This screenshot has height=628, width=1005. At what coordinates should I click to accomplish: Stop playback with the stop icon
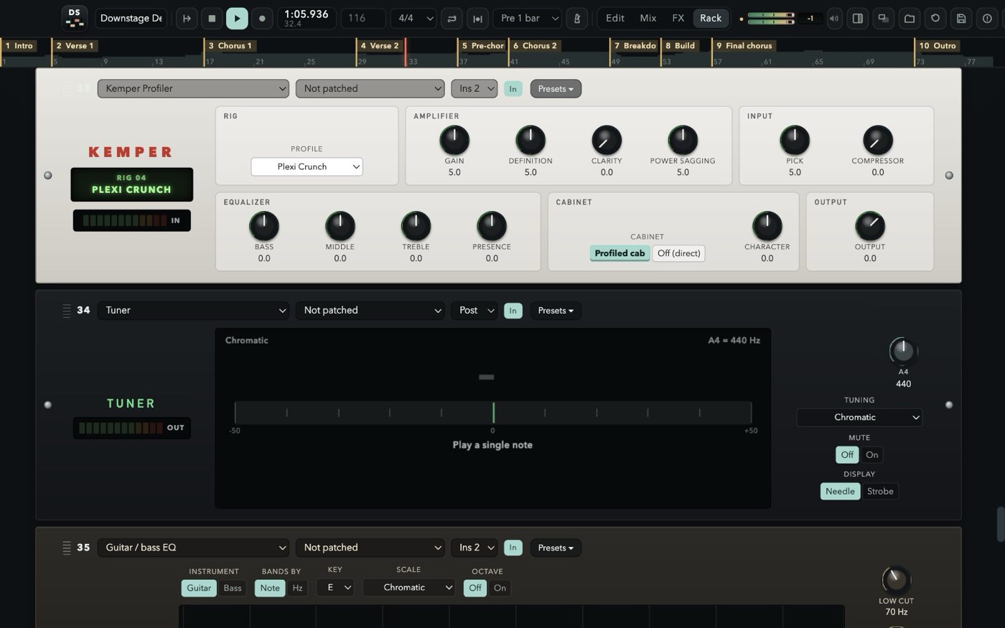[x=212, y=19]
